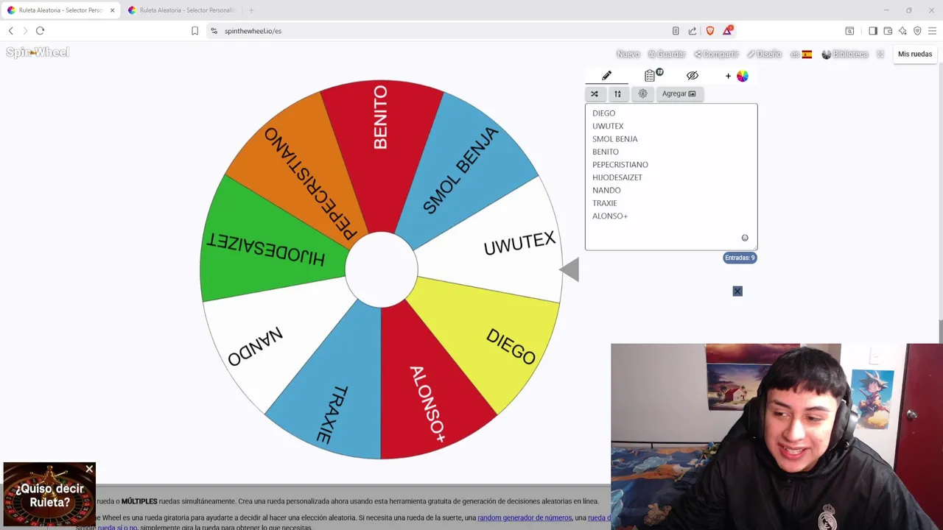
Task: Spin the wheel by clicking its center hub
Action: pyautogui.click(x=381, y=269)
